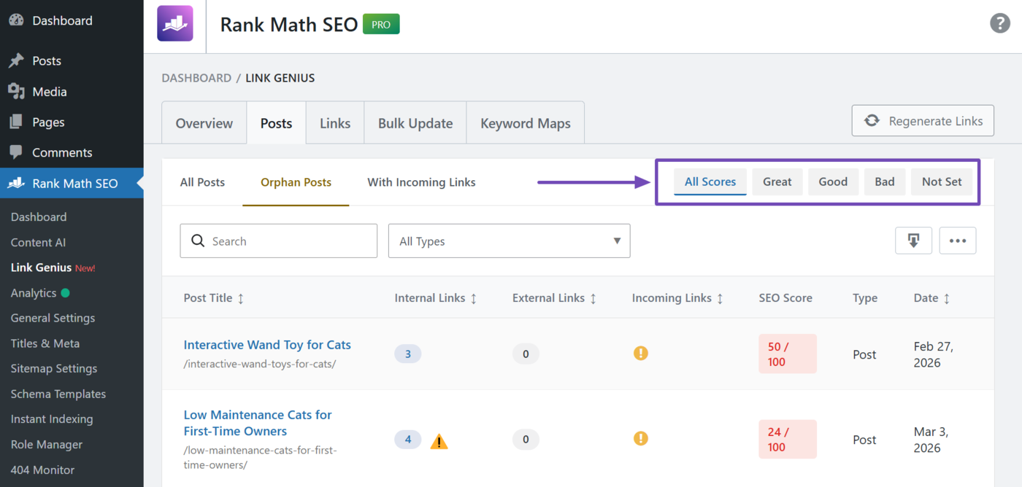Click the 50 / 100 SEO score
Image resolution: width=1022 pixels, height=487 pixels.
(x=787, y=354)
